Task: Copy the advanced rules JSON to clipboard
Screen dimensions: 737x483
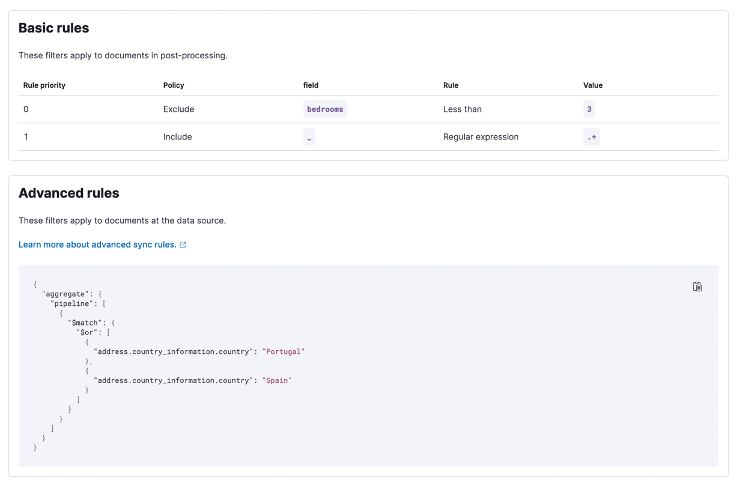Action: coord(697,287)
